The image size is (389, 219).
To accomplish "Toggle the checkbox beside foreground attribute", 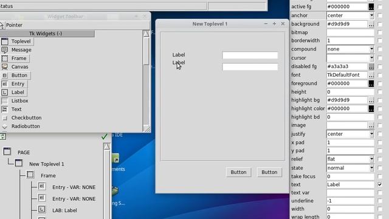I will pyautogui.click(x=380, y=84).
